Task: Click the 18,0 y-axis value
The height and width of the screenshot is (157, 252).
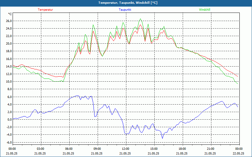Action: [9, 51]
